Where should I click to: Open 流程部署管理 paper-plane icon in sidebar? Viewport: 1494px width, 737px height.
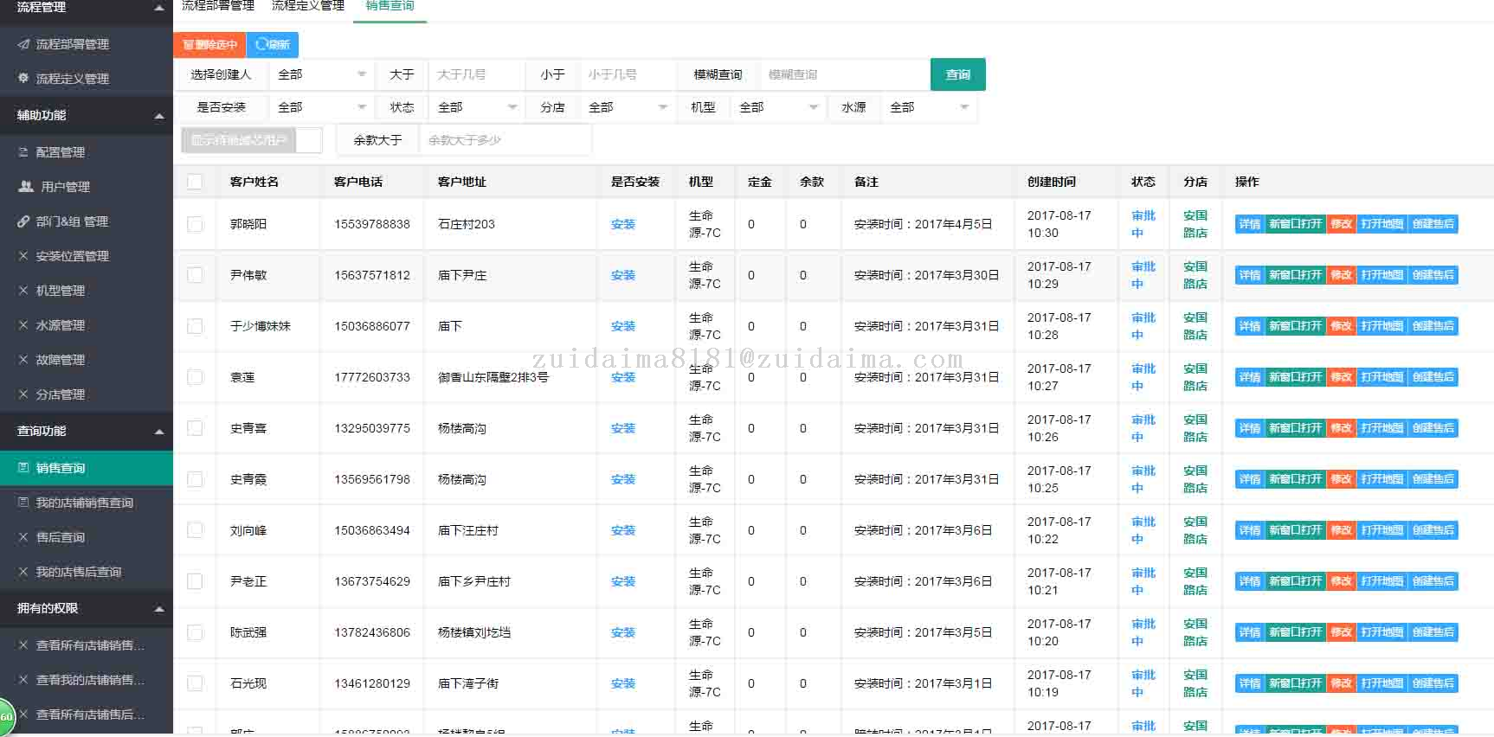pyautogui.click(x=23, y=44)
